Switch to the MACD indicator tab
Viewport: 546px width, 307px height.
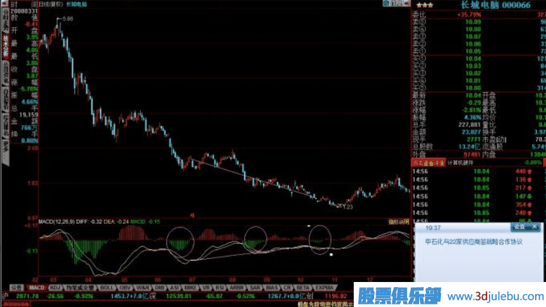37,288
